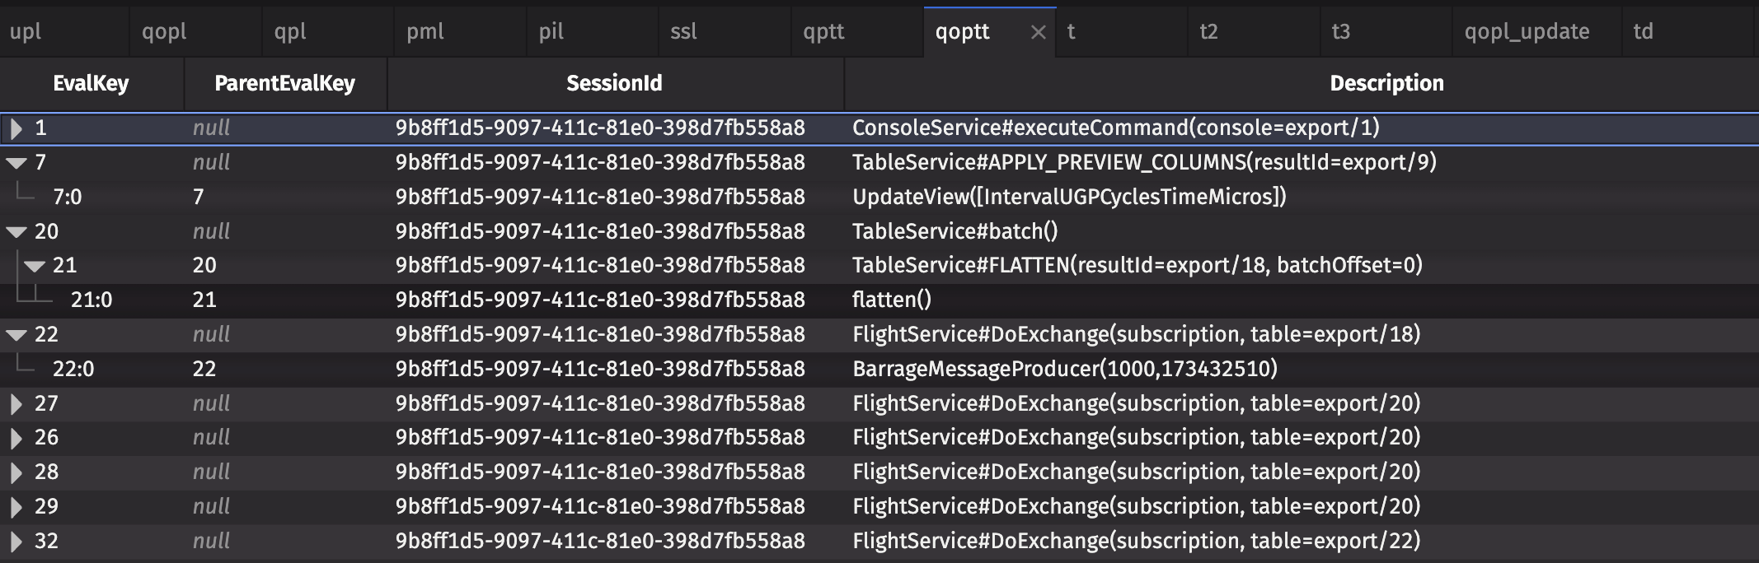Expand row with EvalKey 29
The height and width of the screenshot is (563, 1759).
16,507
